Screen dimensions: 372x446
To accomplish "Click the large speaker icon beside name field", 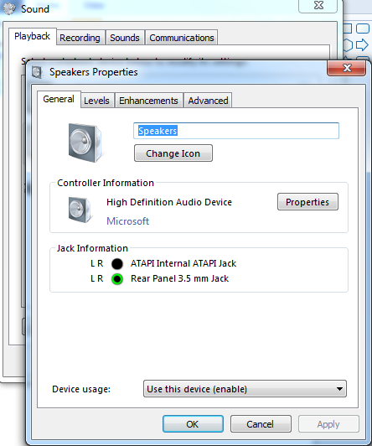I will click(x=85, y=143).
